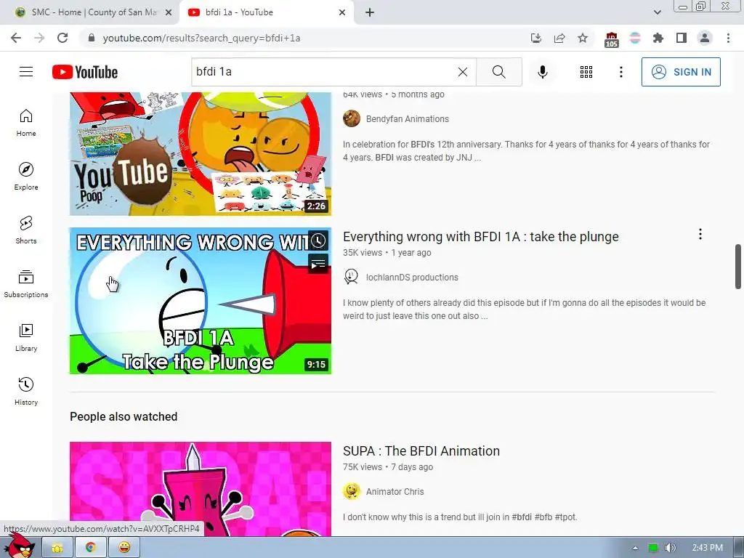This screenshot has height=558, width=744.
Task: Click the Bendyfan Animations avatar
Action: tap(351, 118)
